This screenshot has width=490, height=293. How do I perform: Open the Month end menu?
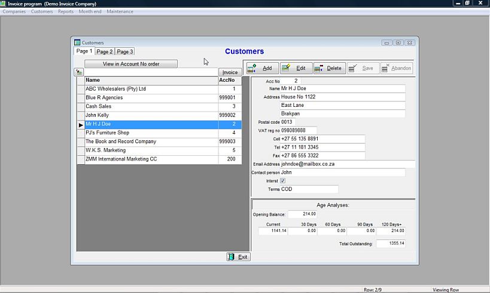click(x=90, y=11)
